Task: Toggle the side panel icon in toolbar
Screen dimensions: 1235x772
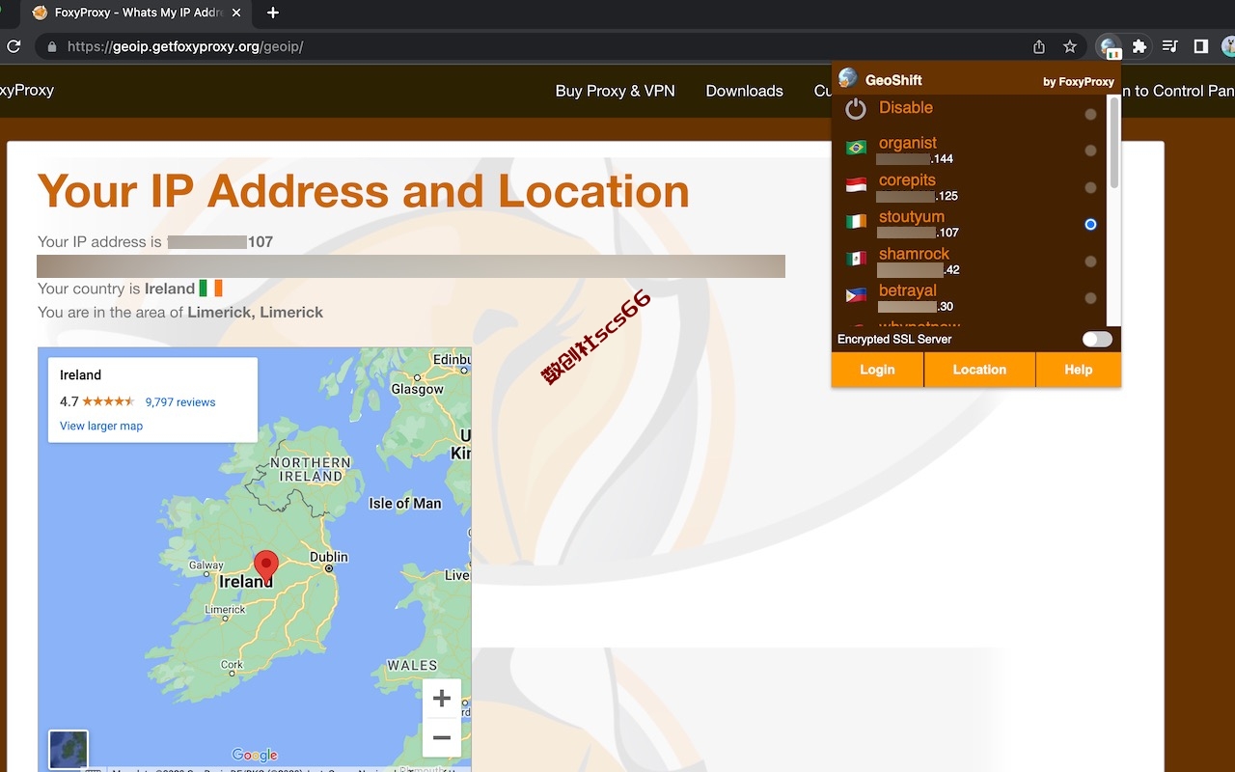Action: coord(1201,46)
